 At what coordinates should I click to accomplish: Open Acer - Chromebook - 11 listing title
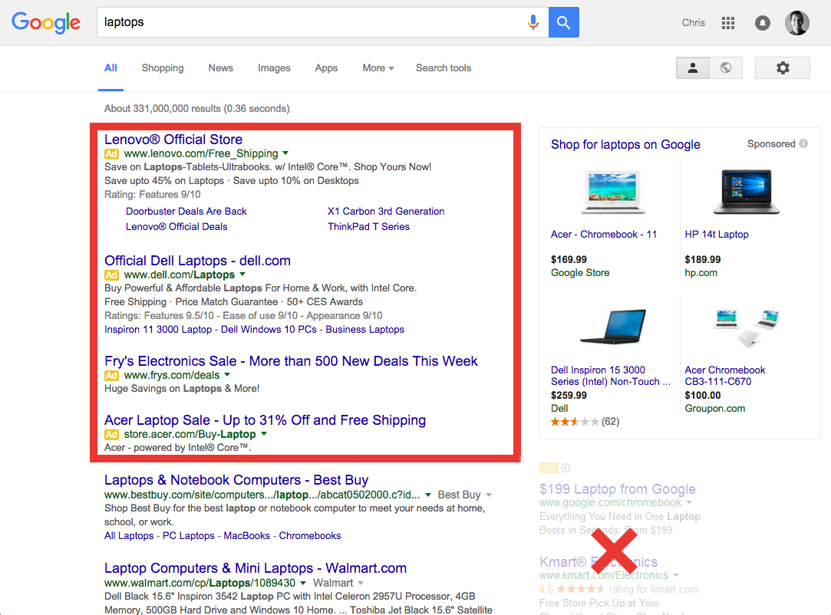pos(604,234)
